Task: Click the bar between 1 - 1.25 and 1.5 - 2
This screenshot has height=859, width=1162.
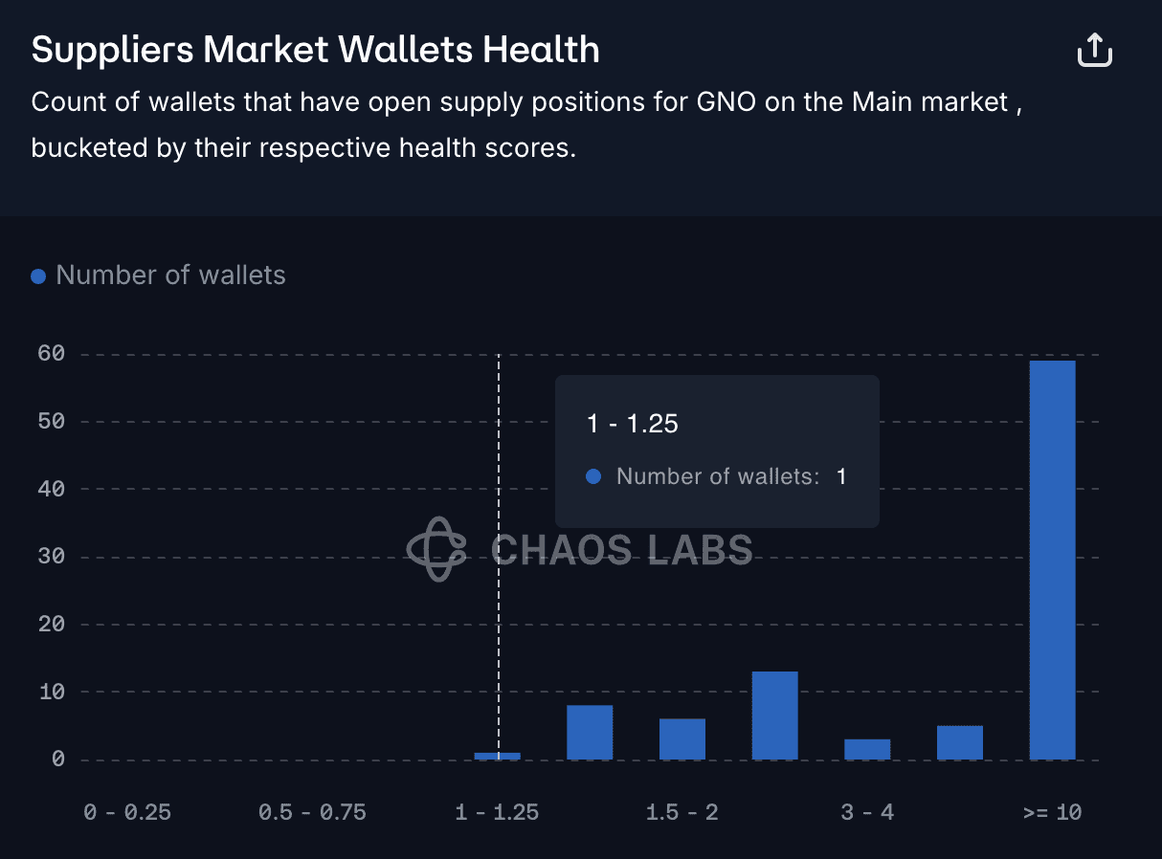Action: [590, 732]
